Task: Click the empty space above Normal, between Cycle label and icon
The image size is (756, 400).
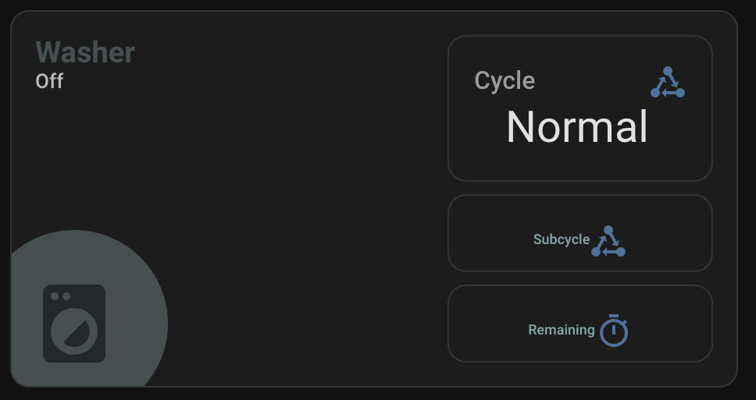Action: (x=592, y=78)
